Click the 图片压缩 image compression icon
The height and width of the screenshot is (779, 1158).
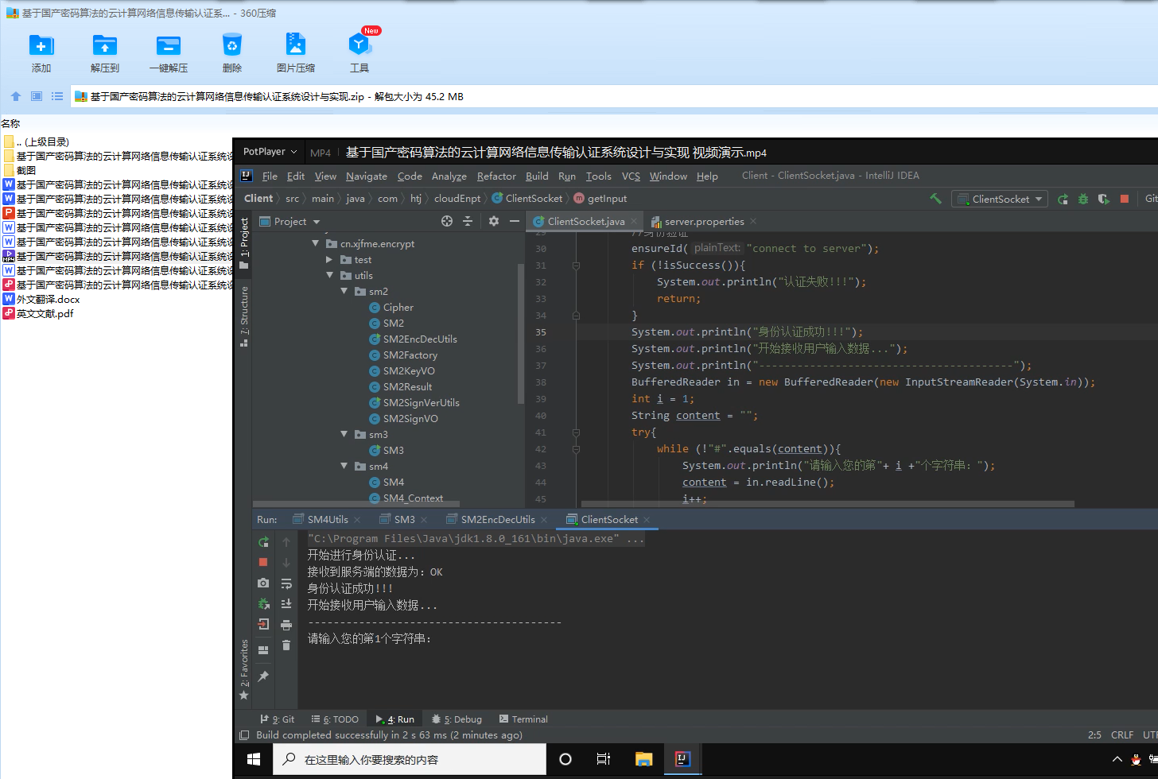tap(295, 46)
